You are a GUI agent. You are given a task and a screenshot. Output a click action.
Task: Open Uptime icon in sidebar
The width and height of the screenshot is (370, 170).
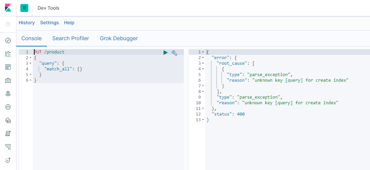pyautogui.click(x=8, y=160)
